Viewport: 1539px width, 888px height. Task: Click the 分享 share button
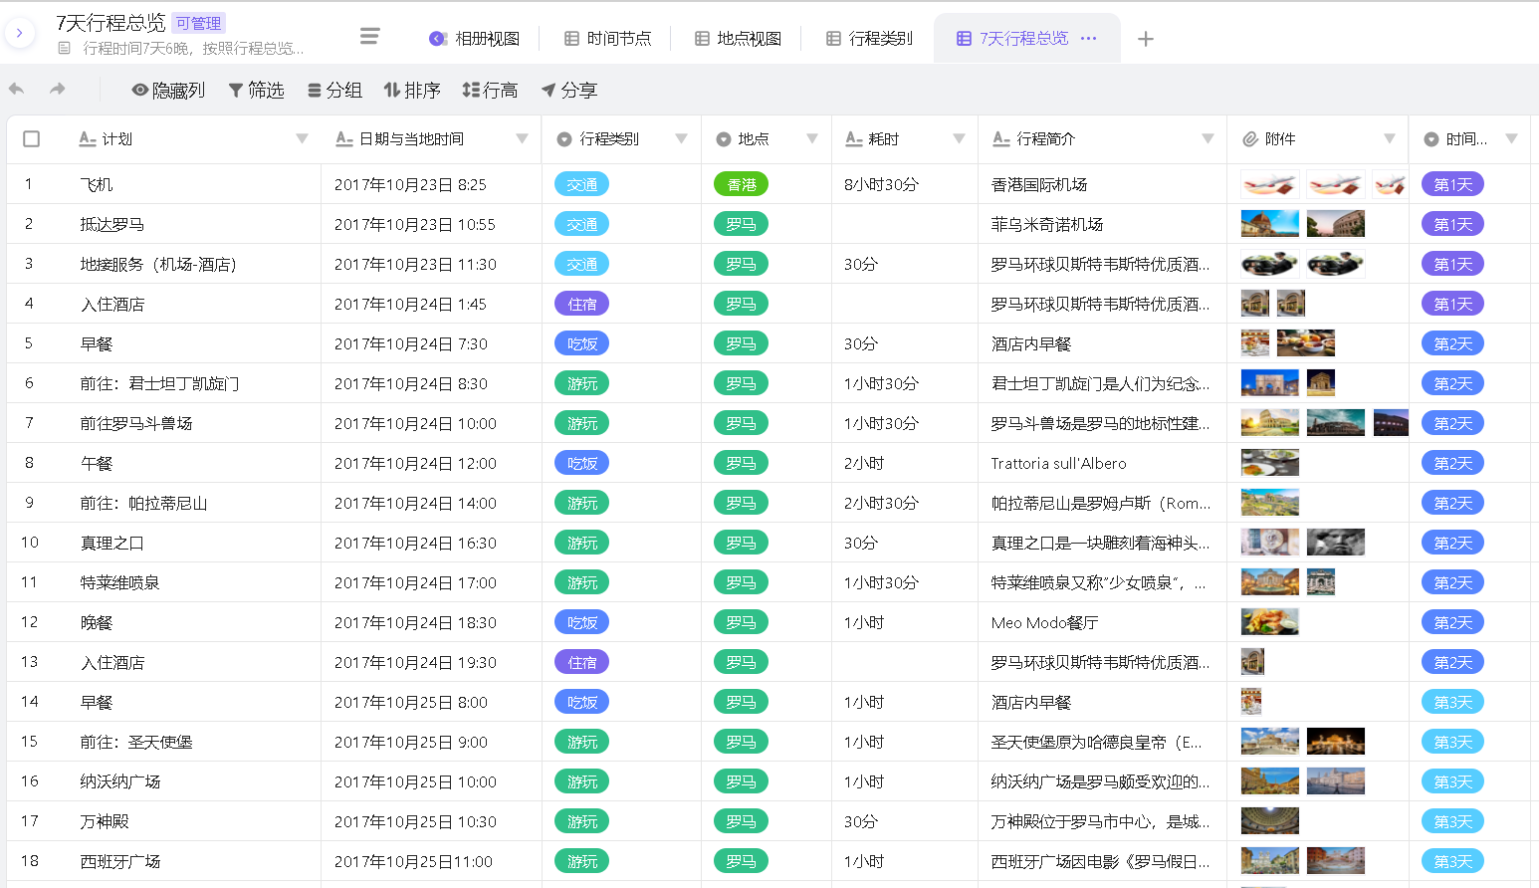tap(569, 90)
